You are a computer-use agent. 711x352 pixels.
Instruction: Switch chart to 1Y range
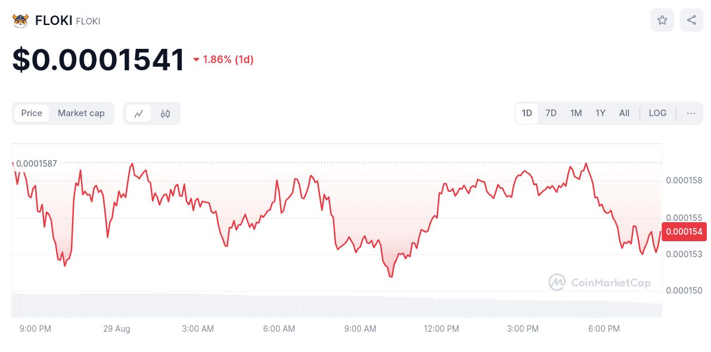600,113
